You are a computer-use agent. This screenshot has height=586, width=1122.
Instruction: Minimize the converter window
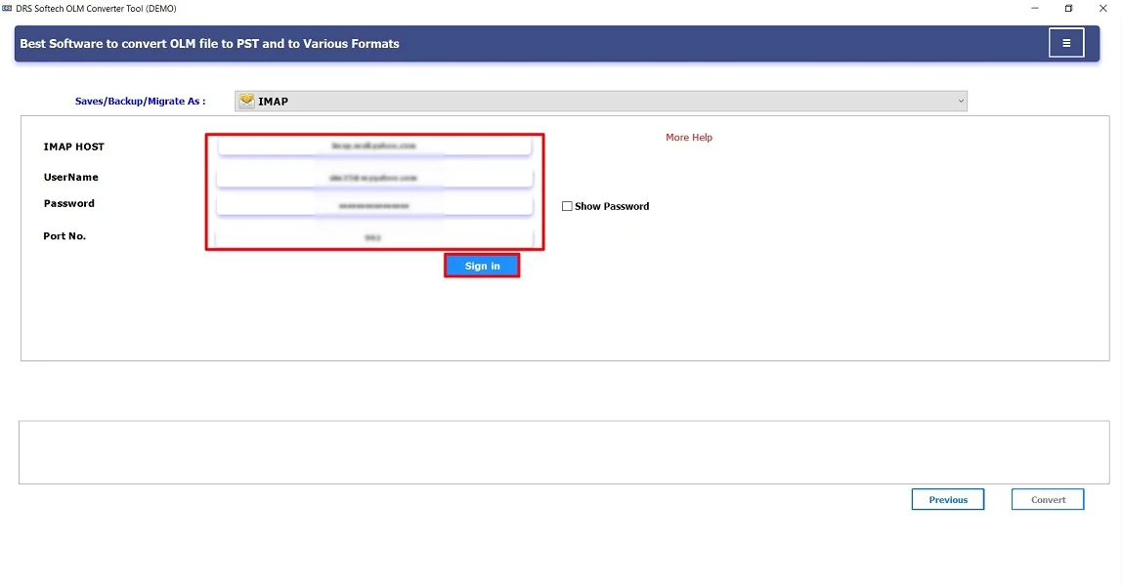click(x=1034, y=8)
